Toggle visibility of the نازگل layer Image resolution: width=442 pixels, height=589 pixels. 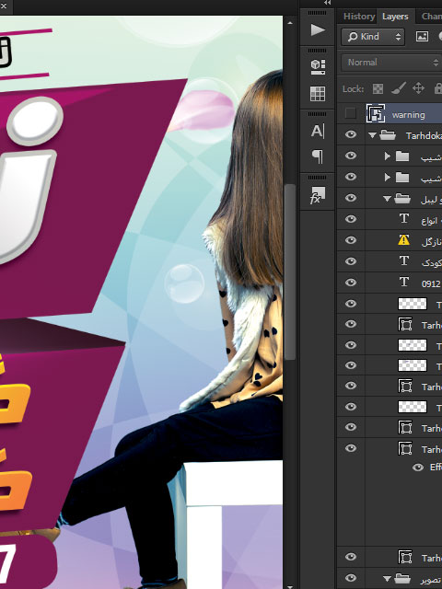pyautogui.click(x=351, y=239)
